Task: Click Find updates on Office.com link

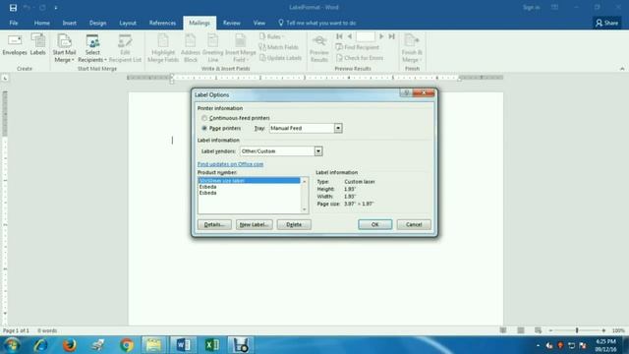Action: click(230, 164)
